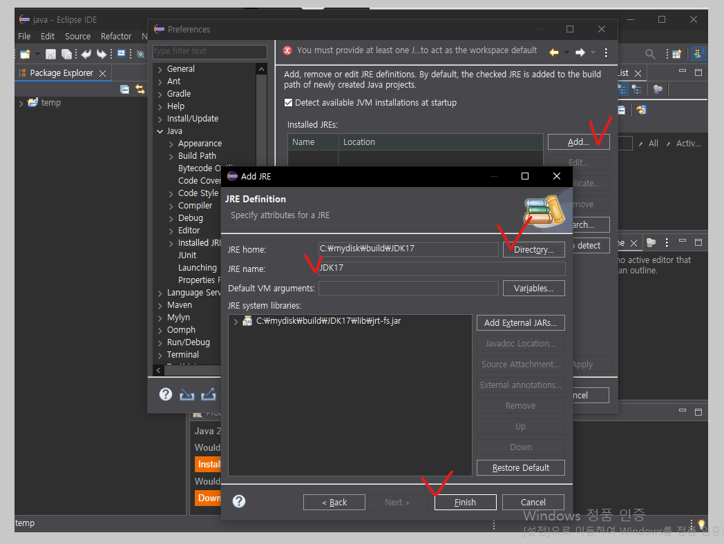Screen dimensions: 724x544
Task: Click the Name column header
Action: (x=313, y=142)
